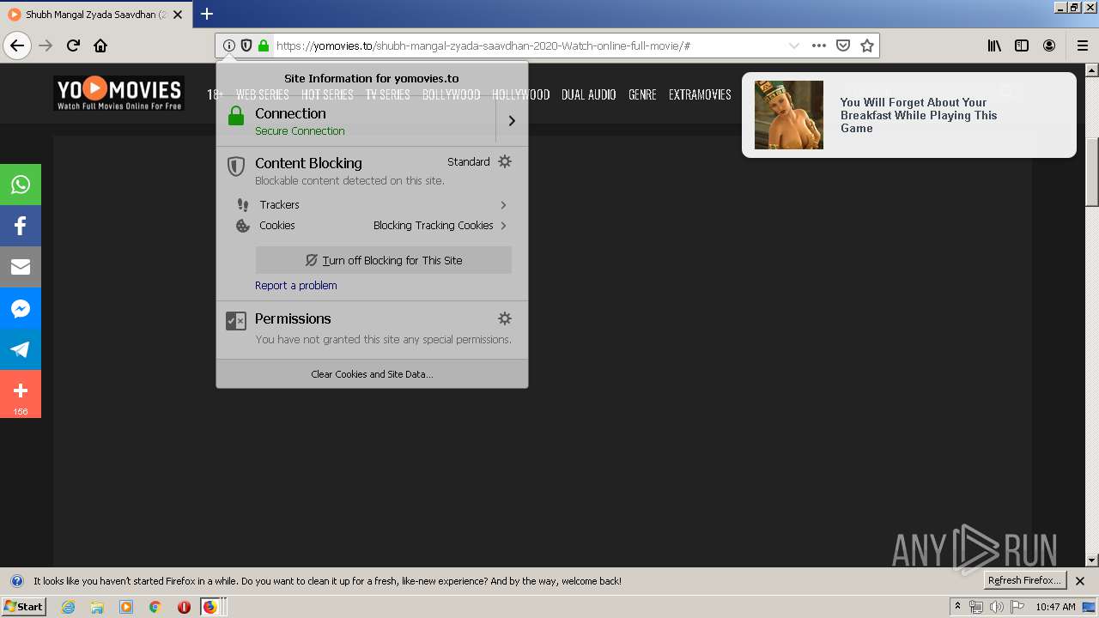Share via WhatsApp
Viewport: 1099px width, 618px height.
pos(21,185)
